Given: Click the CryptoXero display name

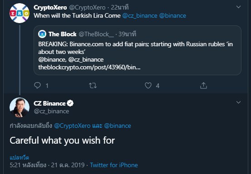Looking at the screenshot, I should point(50,7).
